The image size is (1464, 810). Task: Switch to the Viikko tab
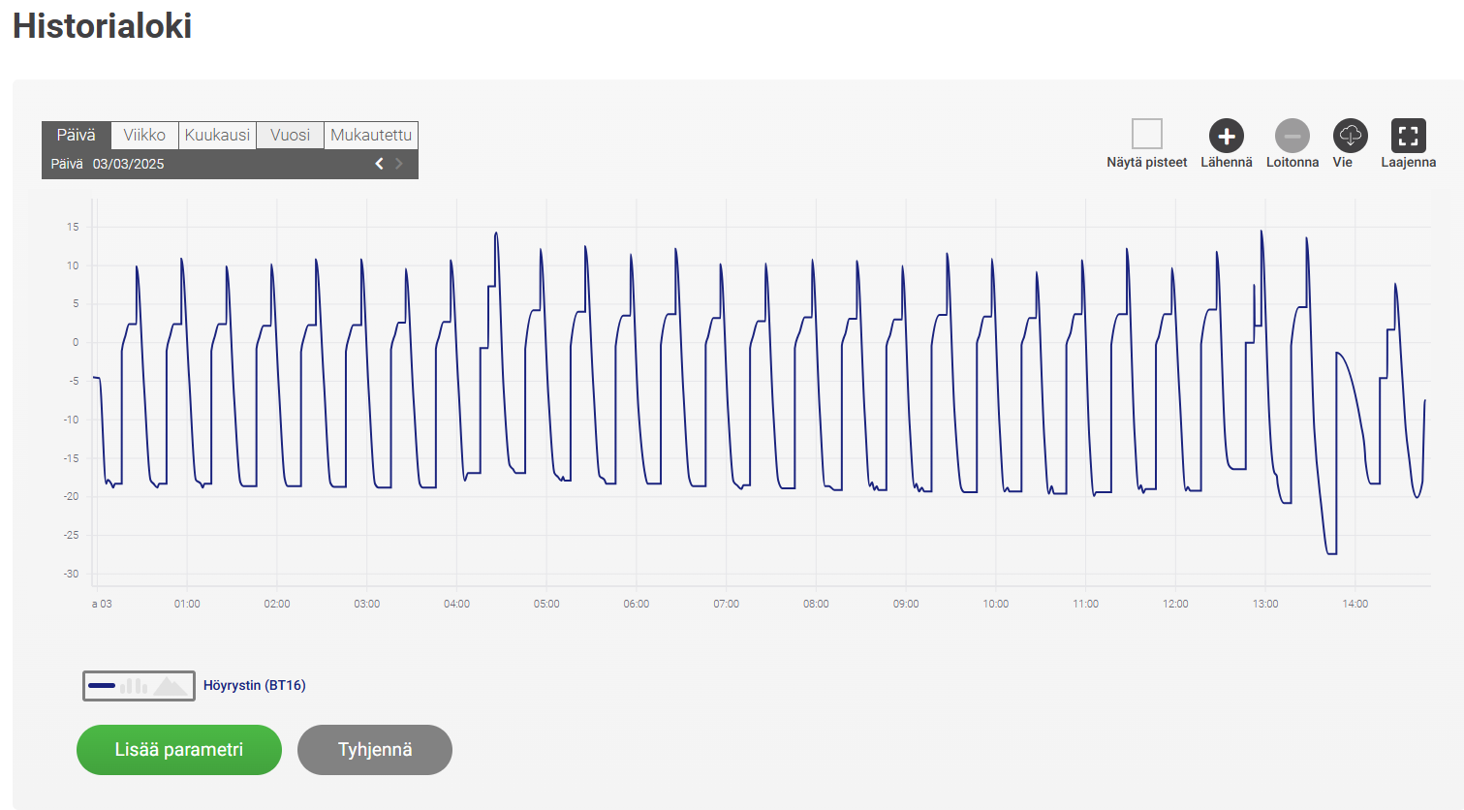(x=144, y=135)
